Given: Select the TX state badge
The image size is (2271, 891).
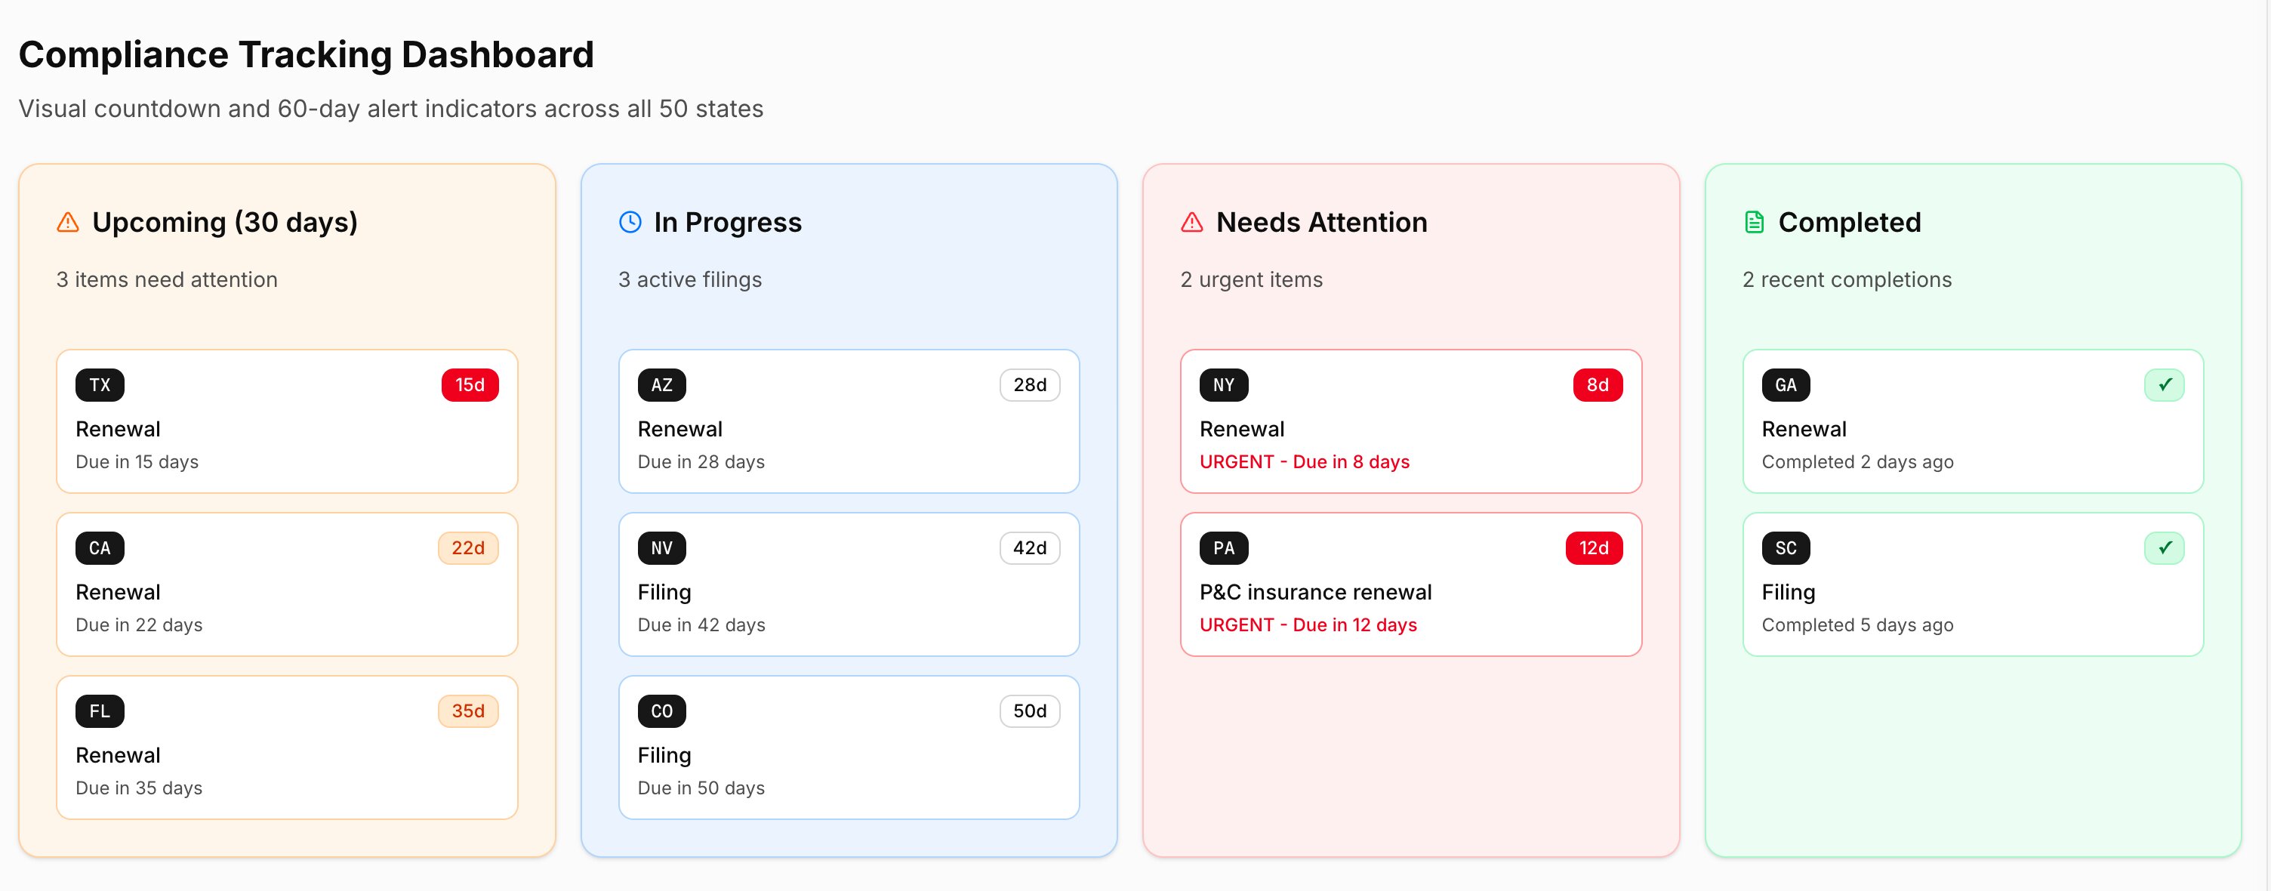Looking at the screenshot, I should 100,385.
